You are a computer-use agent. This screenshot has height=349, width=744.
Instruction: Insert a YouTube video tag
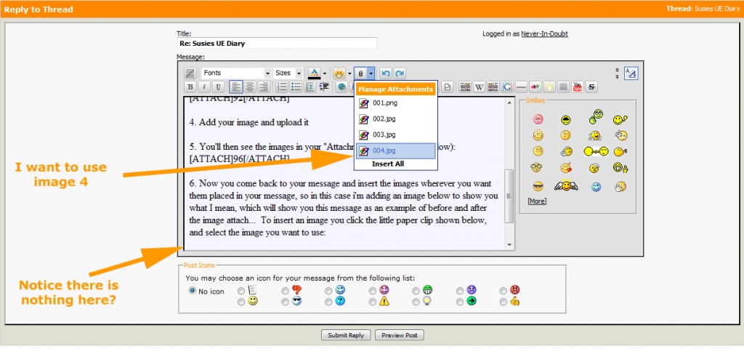pos(578,87)
